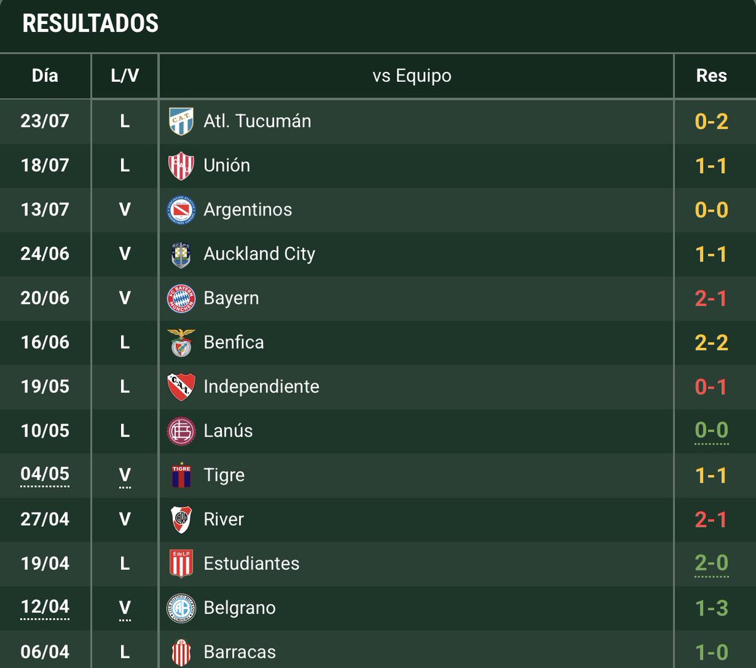Image resolution: width=756 pixels, height=668 pixels.
Task: Click the Unión team crest
Action: [182, 165]
